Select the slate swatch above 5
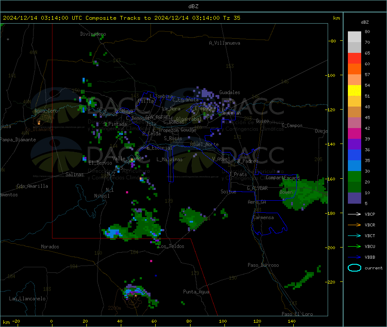Screen dimensions: 387x327 tap(354, 198)
